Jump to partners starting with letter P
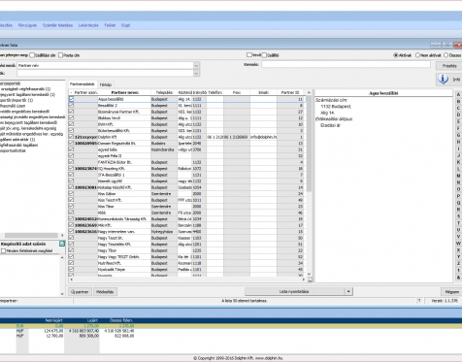Screen dimensions: 462x362 pos(458,196)
